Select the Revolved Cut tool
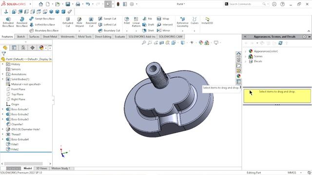 tap(91, 22)
